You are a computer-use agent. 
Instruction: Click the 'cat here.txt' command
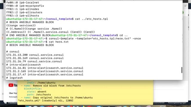point(59,42)
